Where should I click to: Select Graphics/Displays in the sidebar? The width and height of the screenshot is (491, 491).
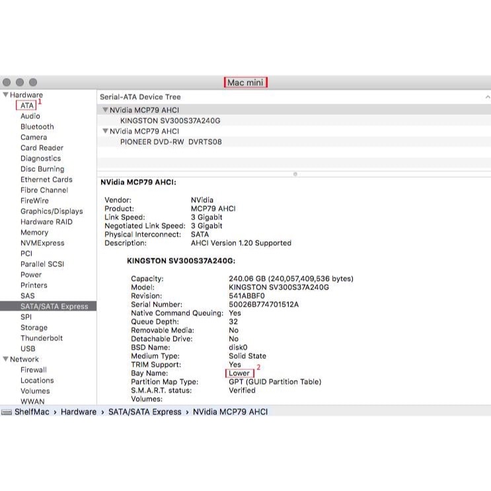[x=52, y=211]
